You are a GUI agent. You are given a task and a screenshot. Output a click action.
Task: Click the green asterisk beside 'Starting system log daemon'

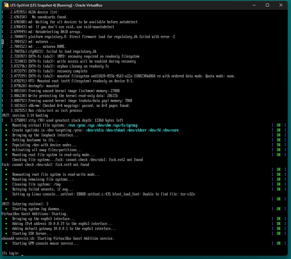point(6,209)
